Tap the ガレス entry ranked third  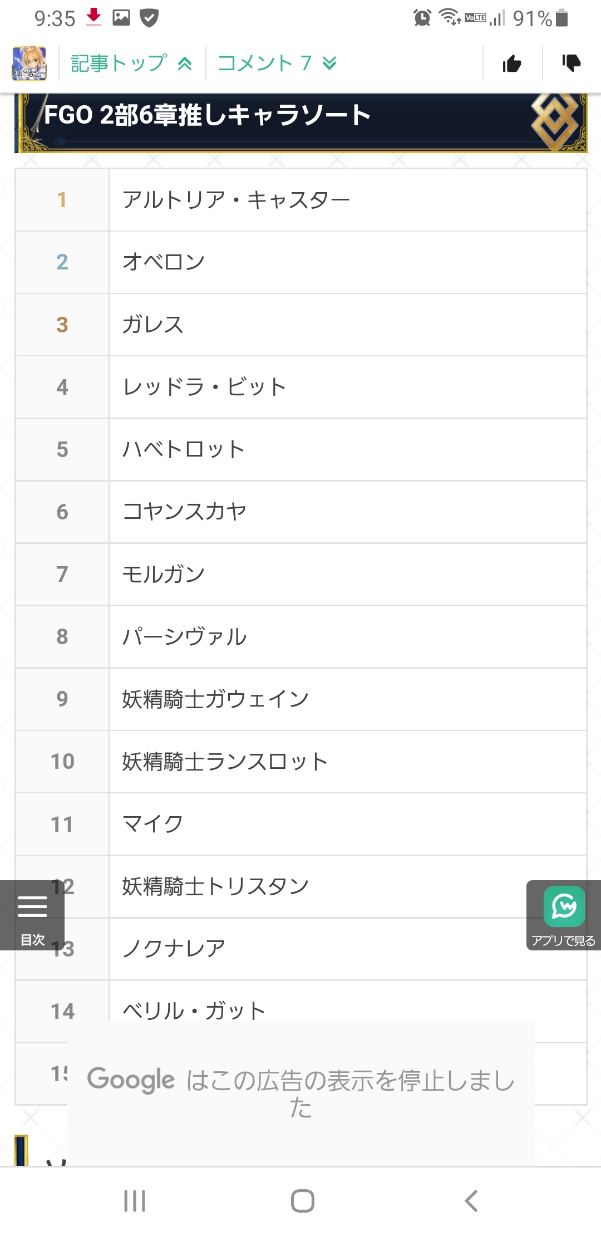click(x=152, y=325)
